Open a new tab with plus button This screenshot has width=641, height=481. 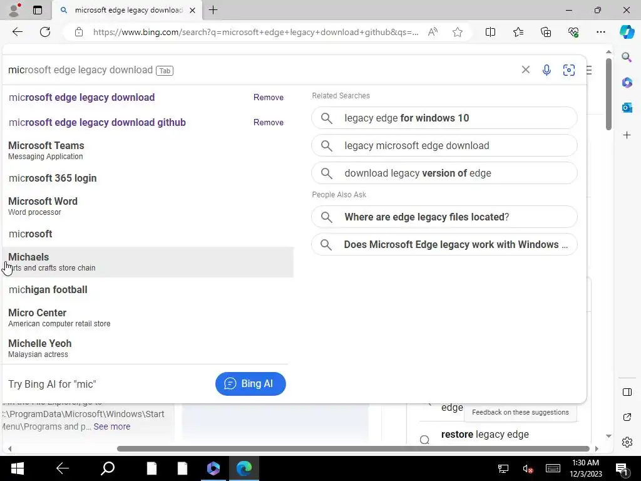coord(213,10)
